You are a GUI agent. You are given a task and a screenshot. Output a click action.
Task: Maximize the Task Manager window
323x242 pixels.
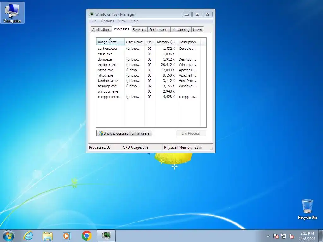(197, 14)
